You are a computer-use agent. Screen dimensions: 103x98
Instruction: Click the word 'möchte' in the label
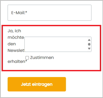(x=16, y=37)
